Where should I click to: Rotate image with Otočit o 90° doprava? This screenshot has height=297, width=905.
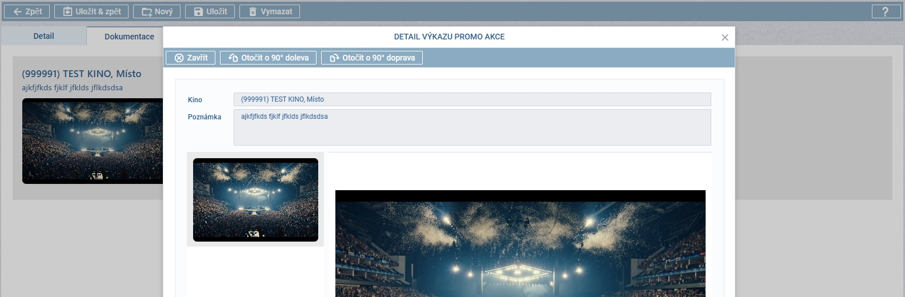[371, 58]
